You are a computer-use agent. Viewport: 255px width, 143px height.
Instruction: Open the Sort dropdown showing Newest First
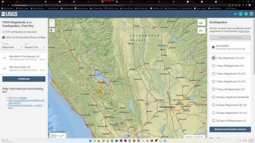tap(35, 47)
